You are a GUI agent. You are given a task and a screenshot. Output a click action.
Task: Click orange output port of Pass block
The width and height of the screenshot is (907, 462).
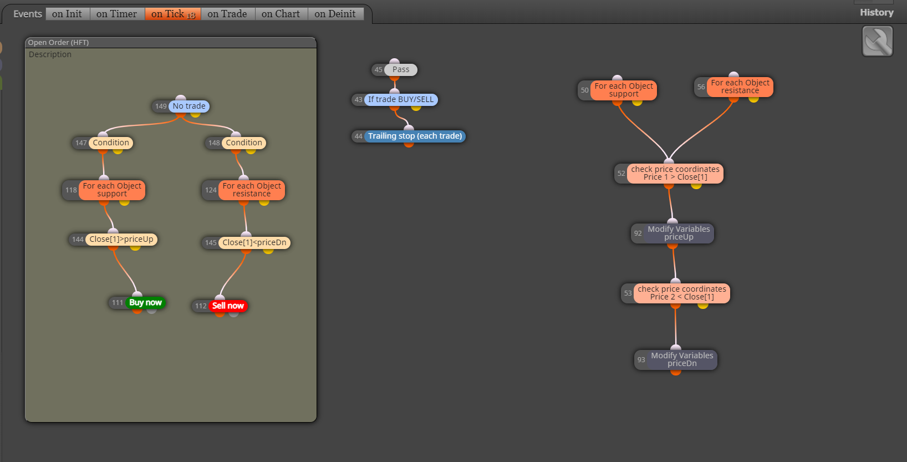(x=394, y=78)
